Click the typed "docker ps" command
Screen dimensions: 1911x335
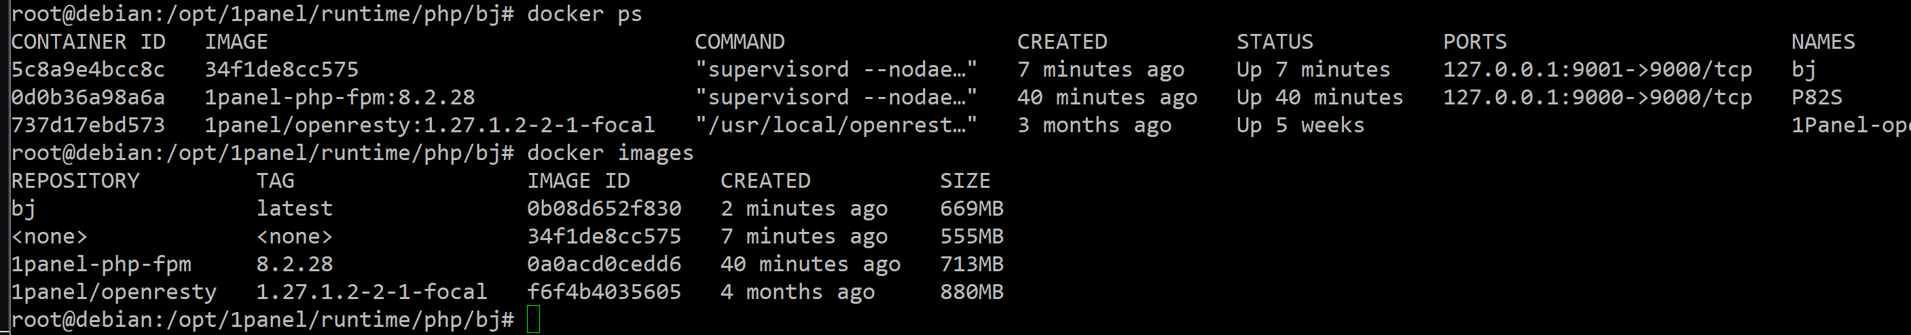[585, 14]
